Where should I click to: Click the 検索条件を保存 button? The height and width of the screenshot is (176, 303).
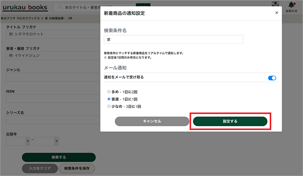click(x=77, y=168)
